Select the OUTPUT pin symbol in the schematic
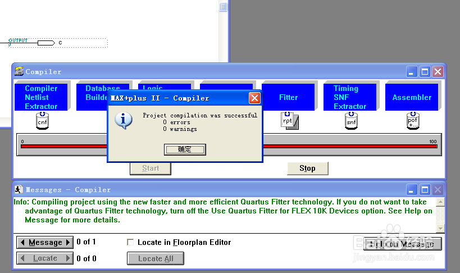This screenshot has width=460, height=273. (46, 43)
